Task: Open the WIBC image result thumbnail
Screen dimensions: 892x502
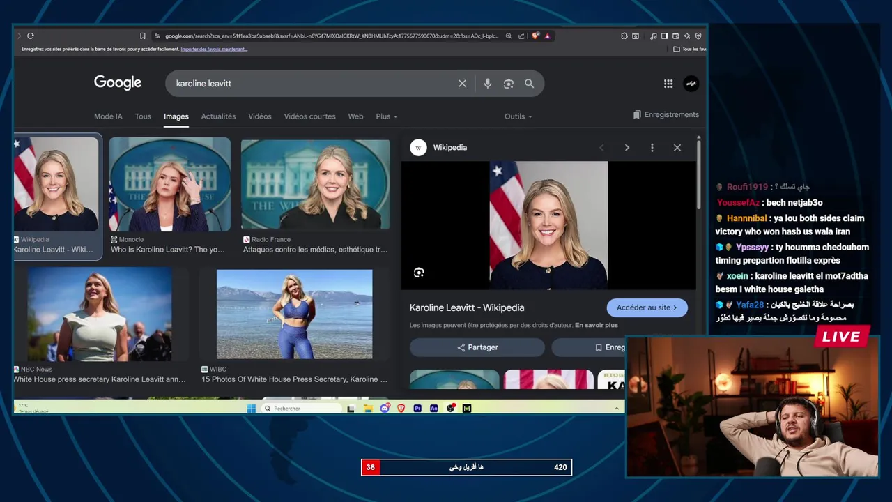Action: 294,314
